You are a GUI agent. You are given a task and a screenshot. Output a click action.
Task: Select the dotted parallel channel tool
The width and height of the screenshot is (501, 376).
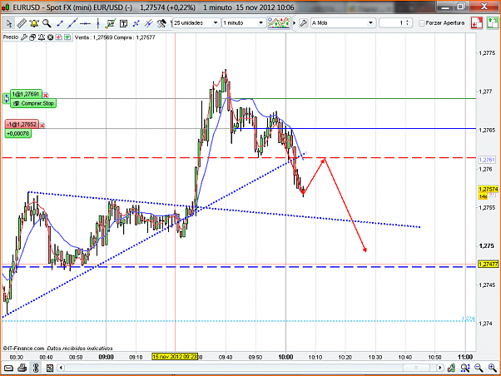click(x=136, y=23)
